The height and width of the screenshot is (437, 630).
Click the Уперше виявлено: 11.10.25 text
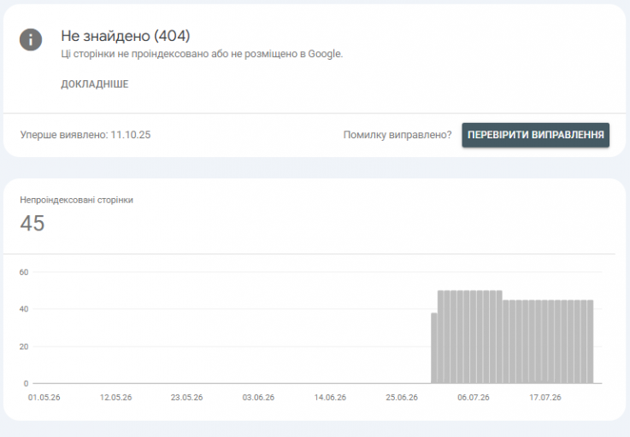pos(85,135)
